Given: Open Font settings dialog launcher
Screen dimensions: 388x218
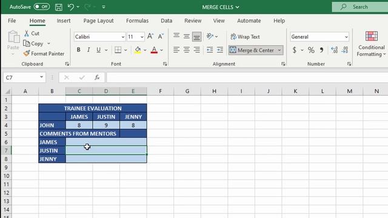Looking at the screenshot, I should click(165, 64).
